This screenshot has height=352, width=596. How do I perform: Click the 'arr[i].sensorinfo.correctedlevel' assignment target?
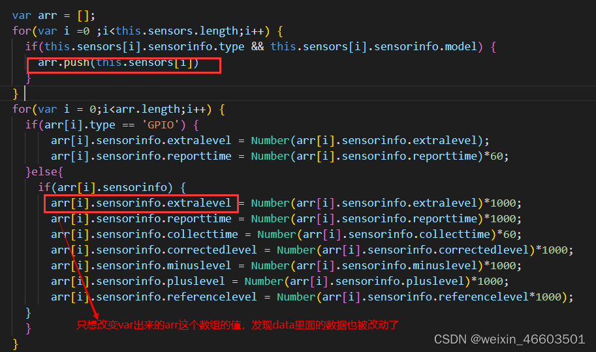coord(154,250)
